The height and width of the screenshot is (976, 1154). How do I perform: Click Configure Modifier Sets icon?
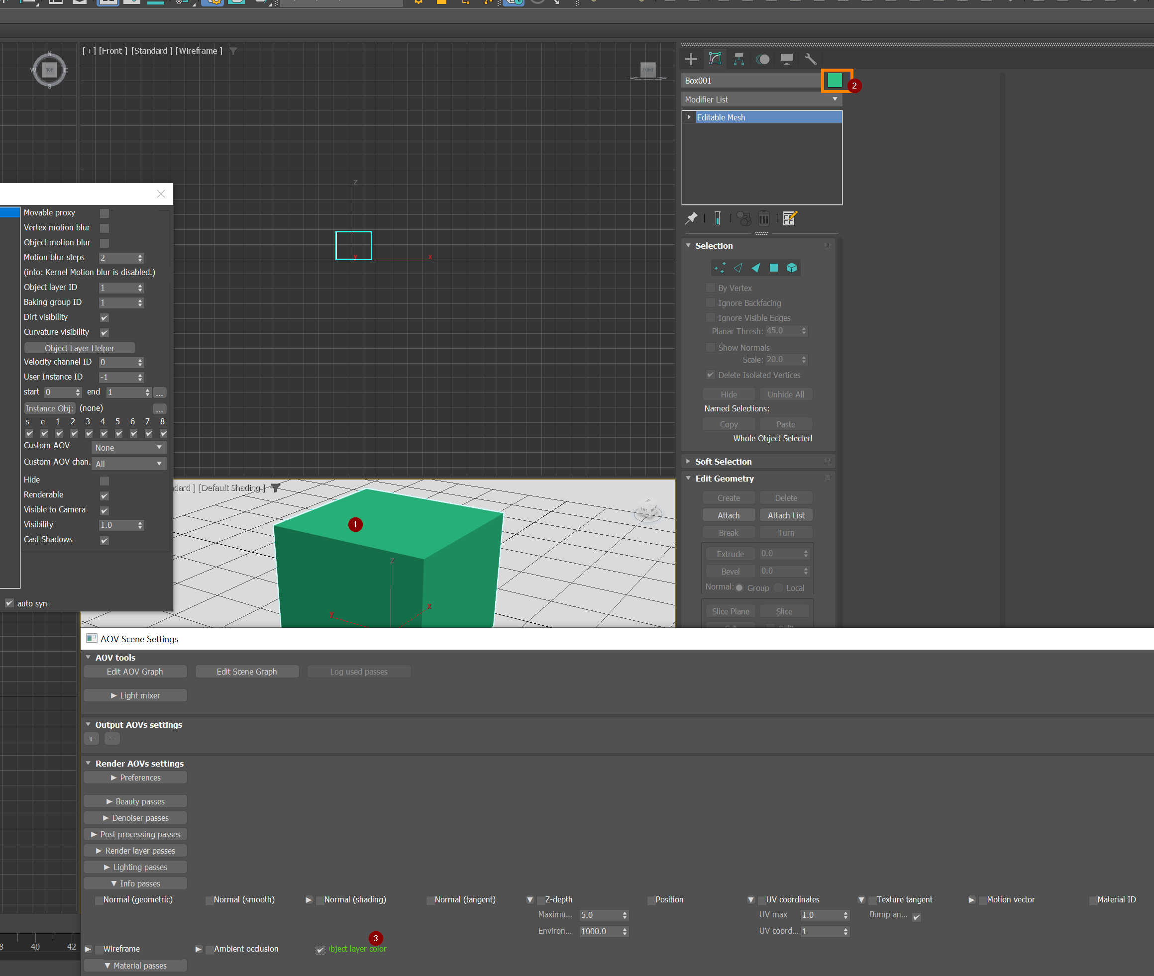tap(790, 218)
